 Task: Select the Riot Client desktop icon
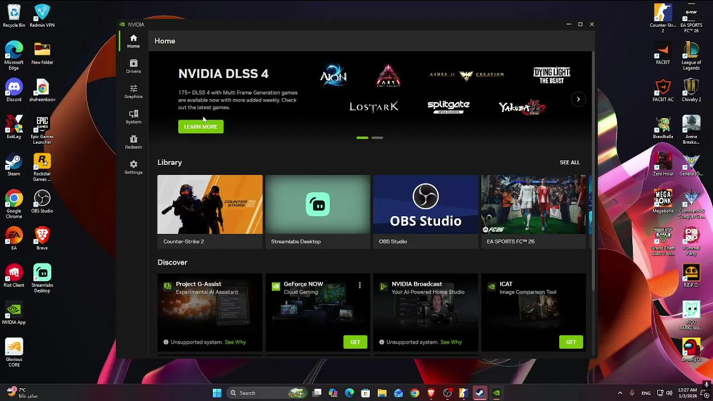tap(14, 276)
